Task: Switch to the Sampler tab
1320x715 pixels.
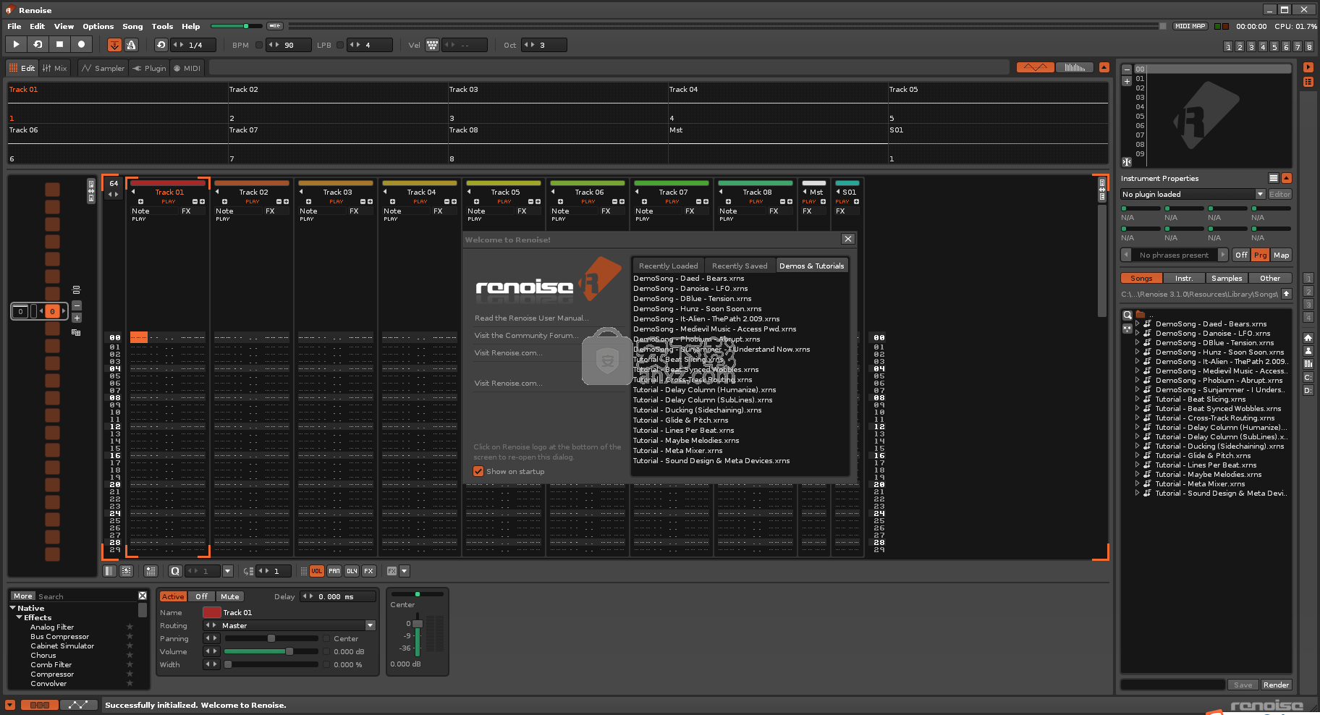Action: 103,68
